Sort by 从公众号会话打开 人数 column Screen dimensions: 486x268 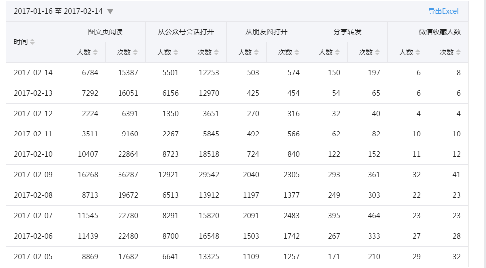click(176, 52)
